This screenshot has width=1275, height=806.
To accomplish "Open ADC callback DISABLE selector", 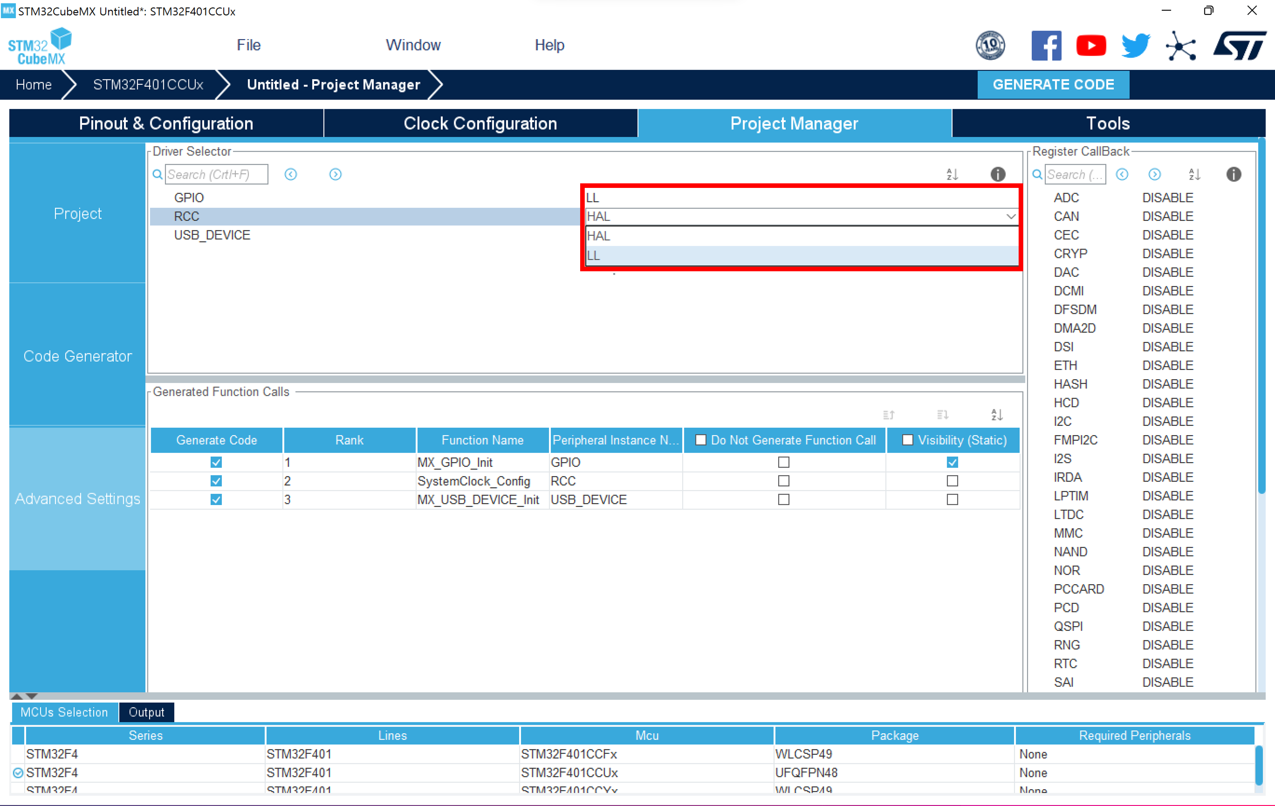I will pyautogui.click(x=1168, y=197).
